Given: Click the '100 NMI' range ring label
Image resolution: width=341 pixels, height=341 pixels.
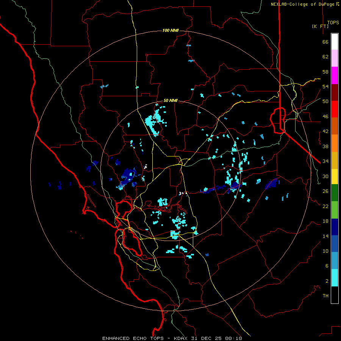Looking at the screenshot, I should click(170, 30).
